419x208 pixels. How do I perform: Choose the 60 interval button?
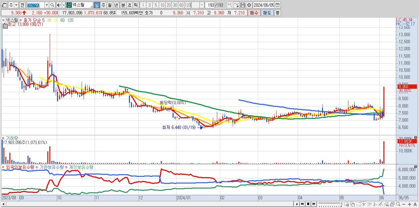pyautogui.click(x=181, y=5)
